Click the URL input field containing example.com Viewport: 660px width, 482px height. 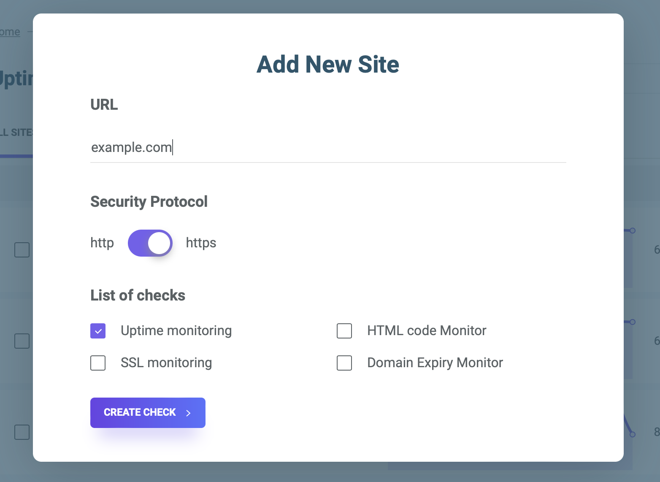(327, 148)
